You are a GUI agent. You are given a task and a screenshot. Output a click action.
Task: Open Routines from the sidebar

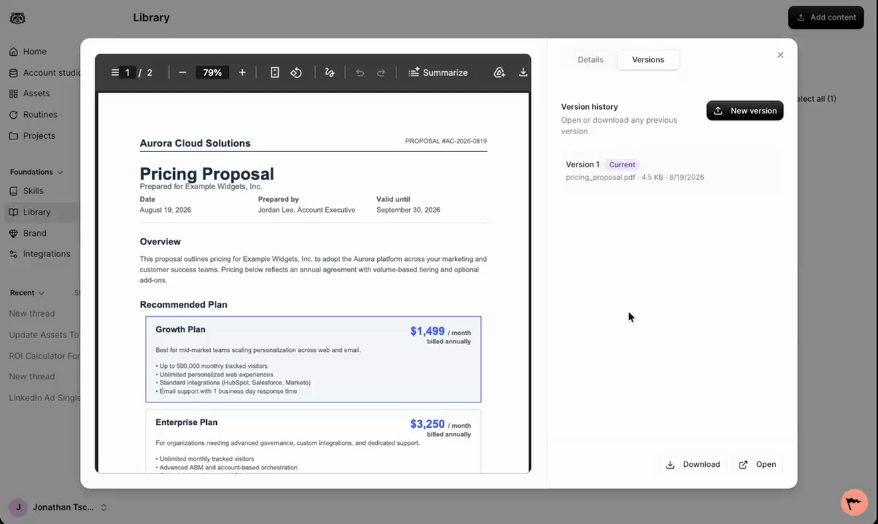coord(40,114)
